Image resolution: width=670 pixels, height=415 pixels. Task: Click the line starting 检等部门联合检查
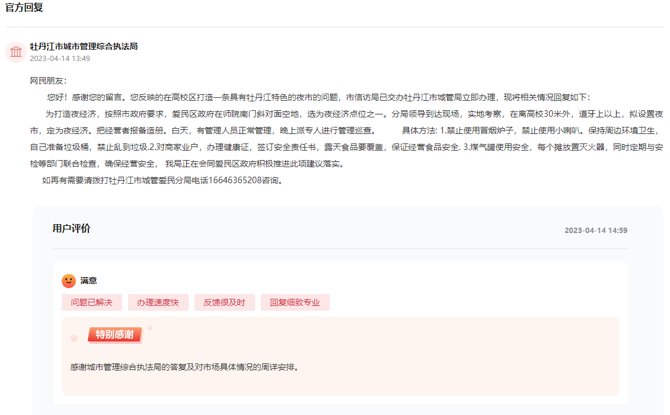pos(187,164)
